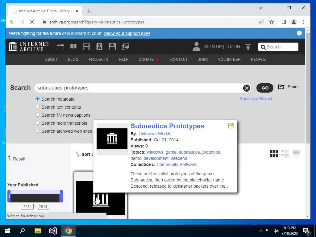The height and width of the screenshot is (237, 316).
Task: Click the Internet Archive logo
Action: (29, 47)
